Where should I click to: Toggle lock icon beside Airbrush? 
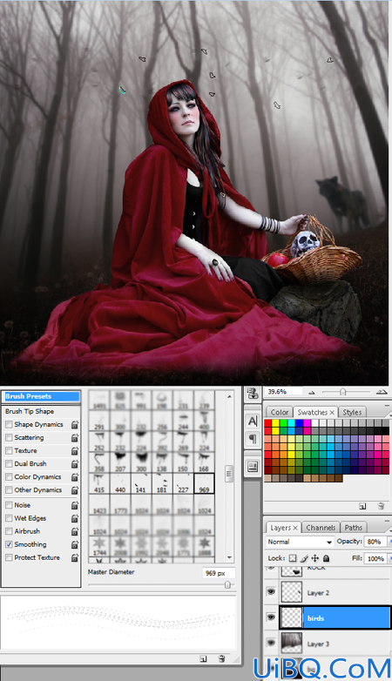[75, 531]
